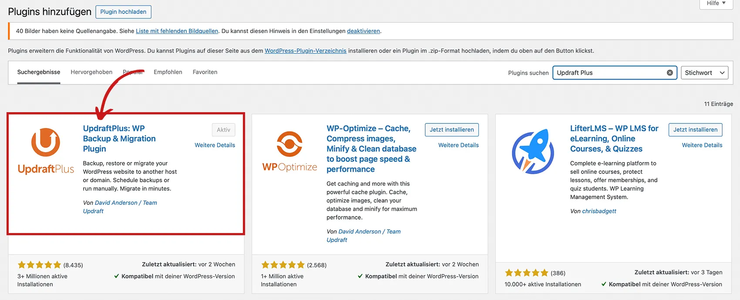Click the WP-Optimize star rating
Screen dimensions: 740x300
(283, 265)
